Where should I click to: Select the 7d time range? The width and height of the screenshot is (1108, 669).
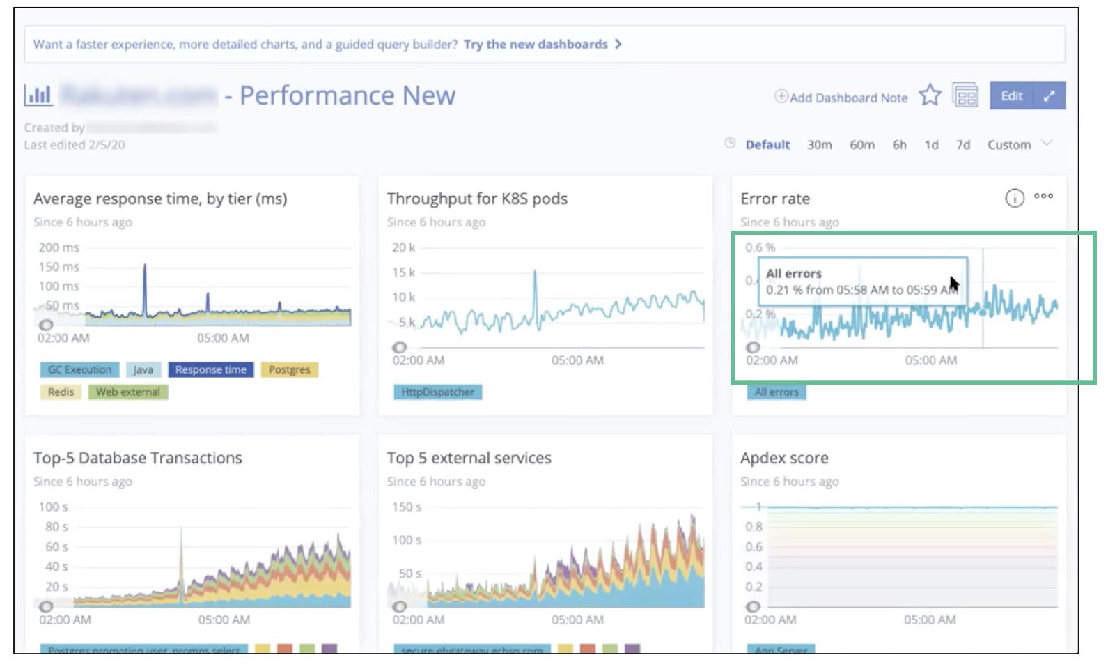(x=962, y=145)
